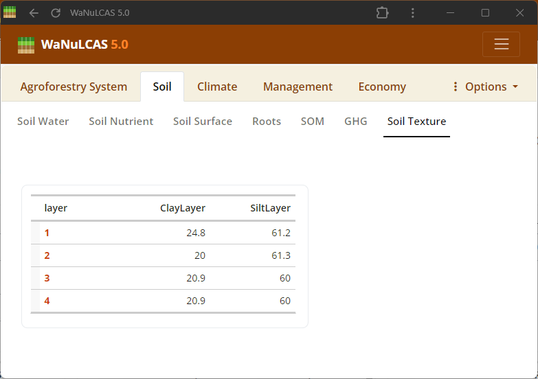Open the Climate tab
The width and height of the screenshot is (538, 379).
tap(217, 87)
